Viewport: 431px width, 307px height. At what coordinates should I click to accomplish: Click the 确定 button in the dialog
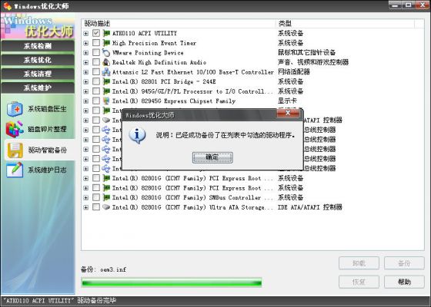212,157
